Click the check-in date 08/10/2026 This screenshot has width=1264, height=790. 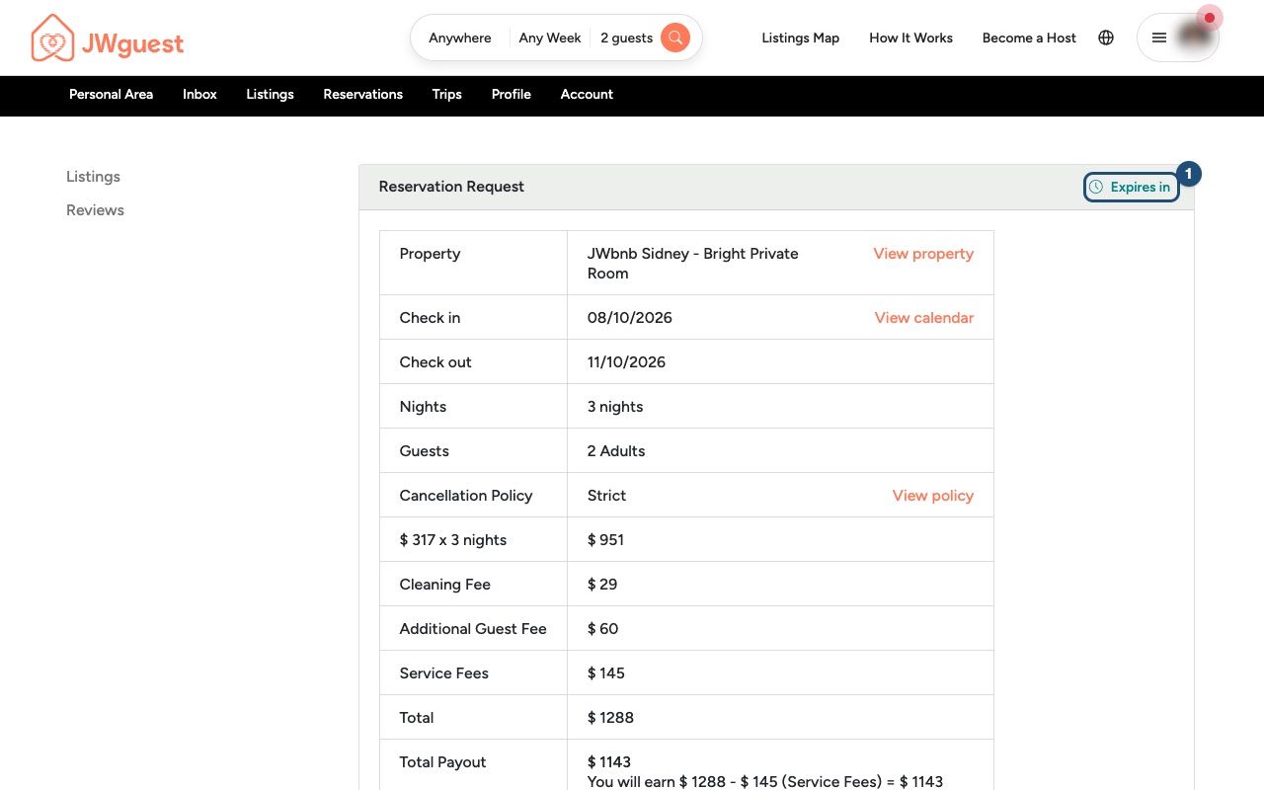(630, 318)
